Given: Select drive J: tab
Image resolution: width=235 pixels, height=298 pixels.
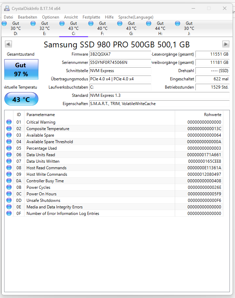Looking at the screenshot, I should tap(189, 28).
